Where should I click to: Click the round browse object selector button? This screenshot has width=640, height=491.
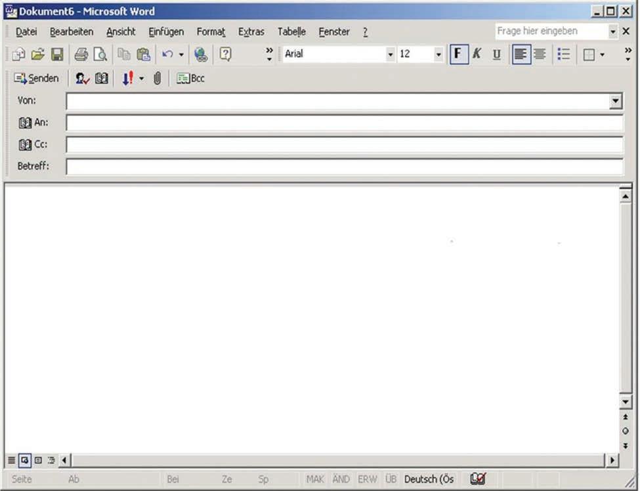click(626, 431)
